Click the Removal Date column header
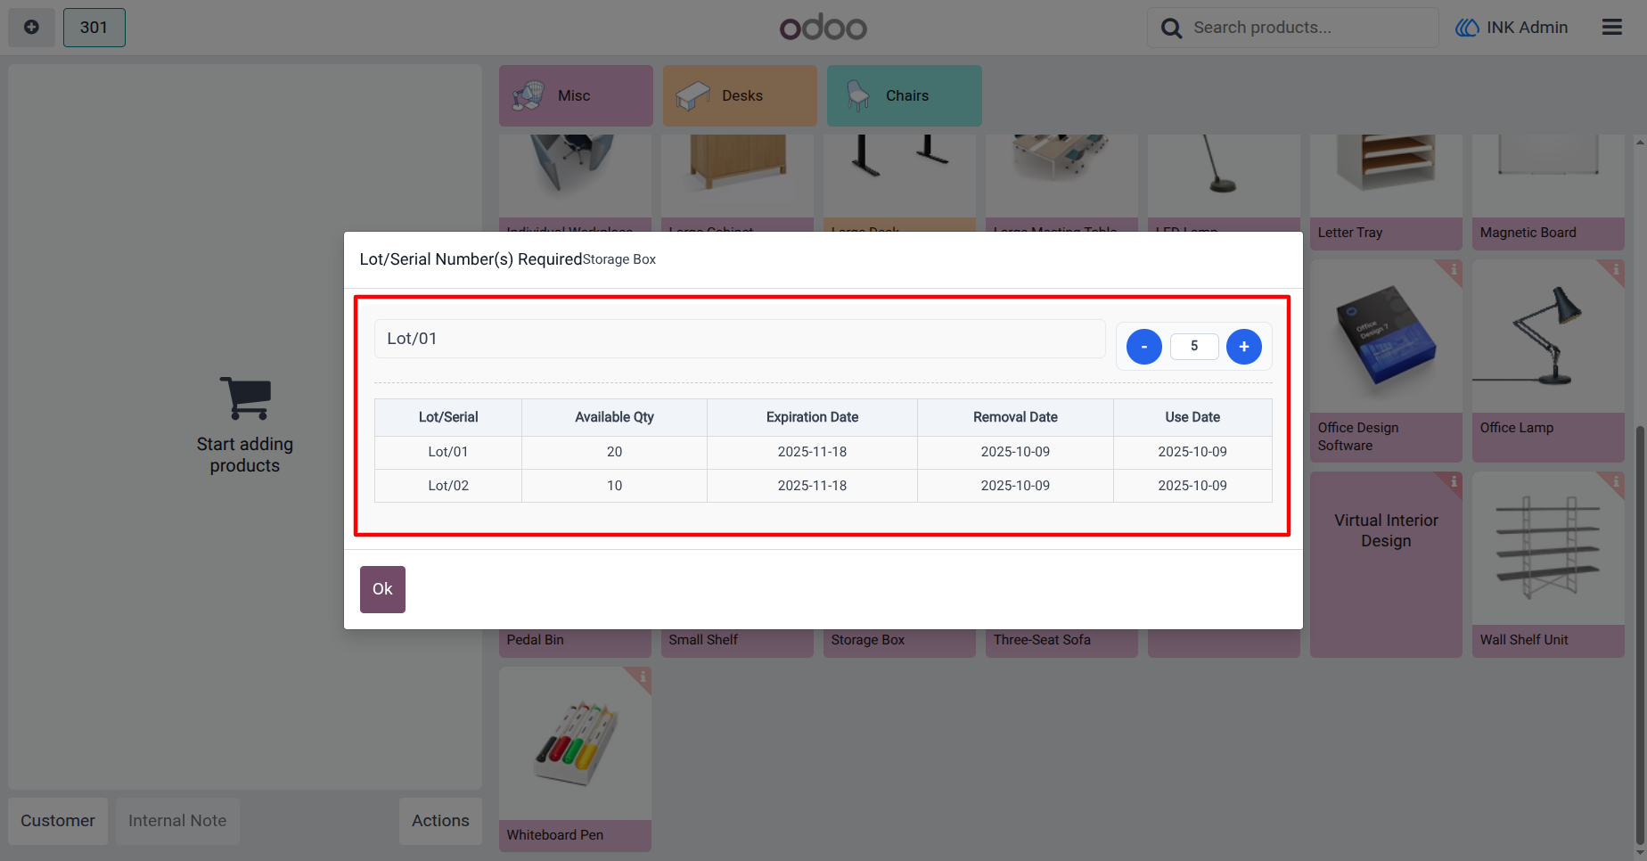This screenshot has height=861, width=1647. click(1015, 417)
